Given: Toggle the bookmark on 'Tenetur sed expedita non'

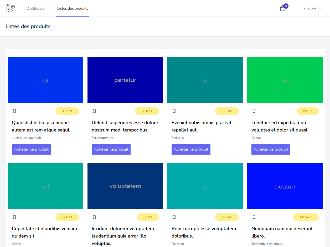Looking at the screenshot, I should tap(254, 111).
